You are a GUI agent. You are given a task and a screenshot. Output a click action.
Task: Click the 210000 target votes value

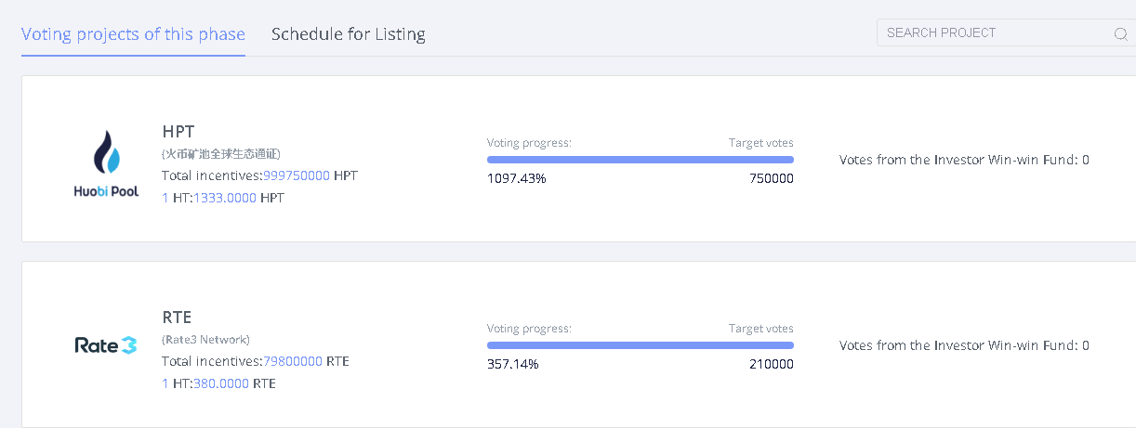tap(771, 364)
